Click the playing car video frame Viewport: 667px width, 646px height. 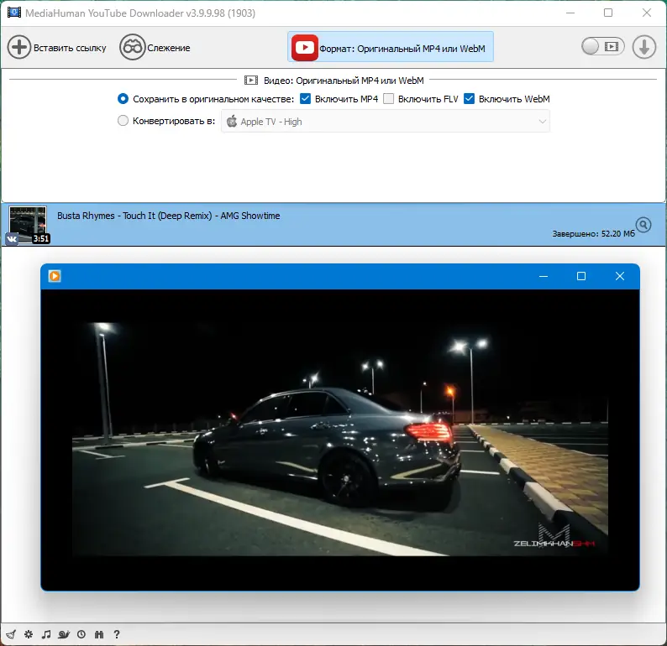coord(340,439)
